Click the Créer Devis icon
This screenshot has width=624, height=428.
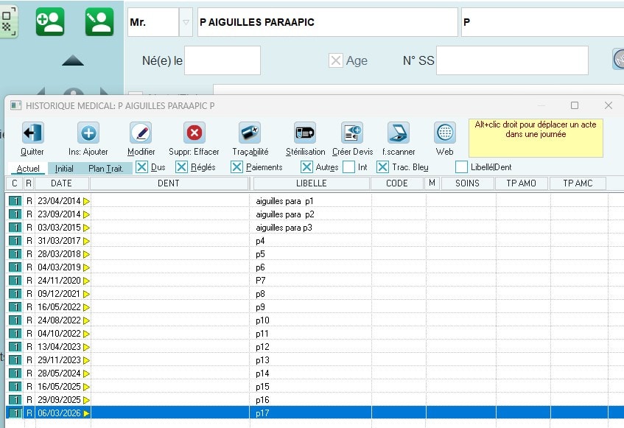coord(352,133)
